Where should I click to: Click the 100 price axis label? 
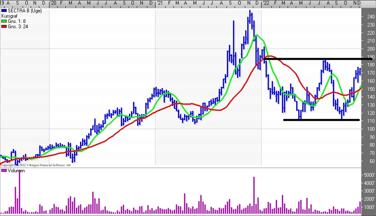coord(371,129)
